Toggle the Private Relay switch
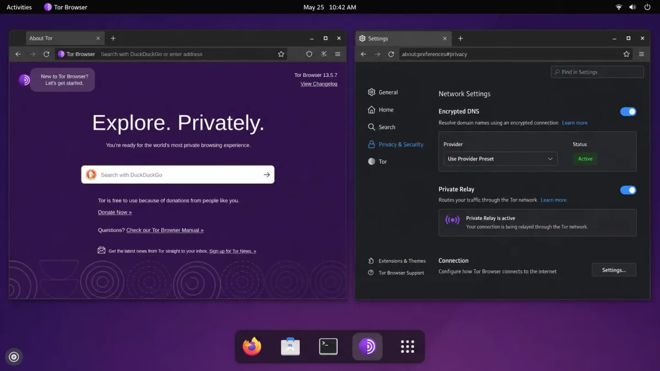Screen dimensions: 660x371 [628, 190]
